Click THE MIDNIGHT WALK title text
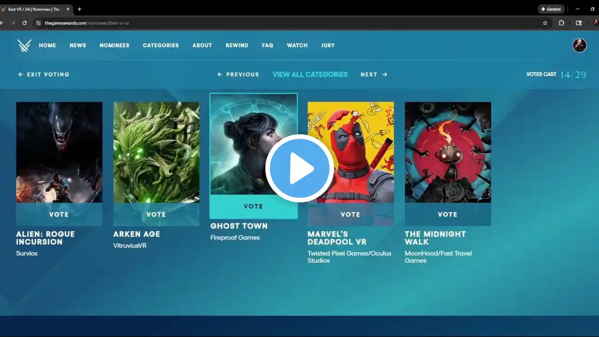 (x=435, y=238)
